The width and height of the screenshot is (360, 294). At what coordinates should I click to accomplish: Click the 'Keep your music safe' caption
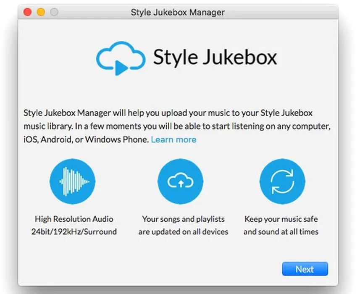tap(281, 219)
